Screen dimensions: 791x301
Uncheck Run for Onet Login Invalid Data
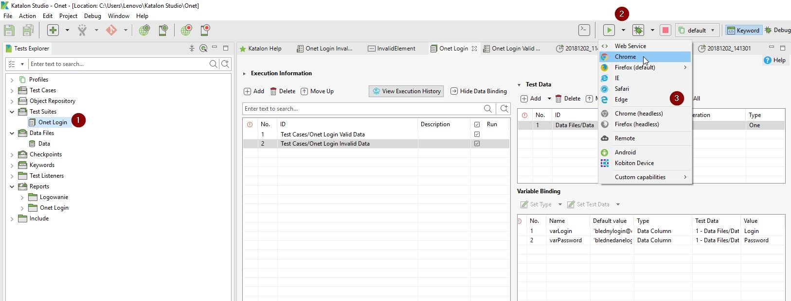click(477, 144)
